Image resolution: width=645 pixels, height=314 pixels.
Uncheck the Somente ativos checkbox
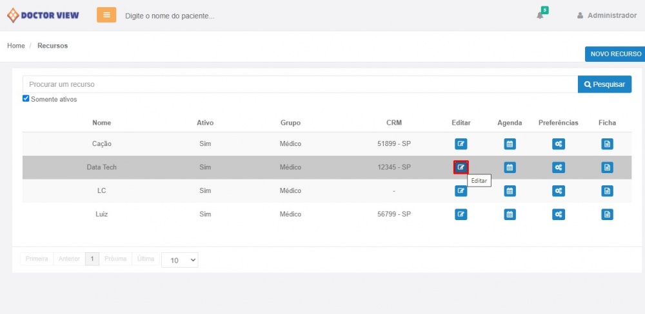(26, 98)
